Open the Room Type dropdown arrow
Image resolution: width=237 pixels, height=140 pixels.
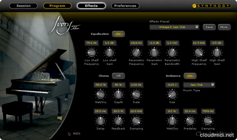tap(213, 85)
